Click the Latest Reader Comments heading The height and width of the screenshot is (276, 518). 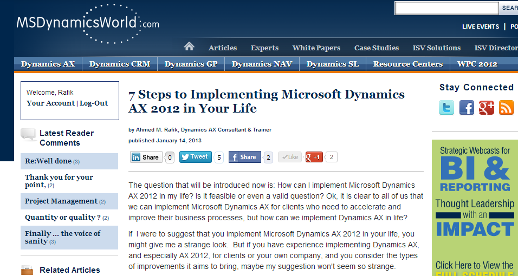pos(67,138)
